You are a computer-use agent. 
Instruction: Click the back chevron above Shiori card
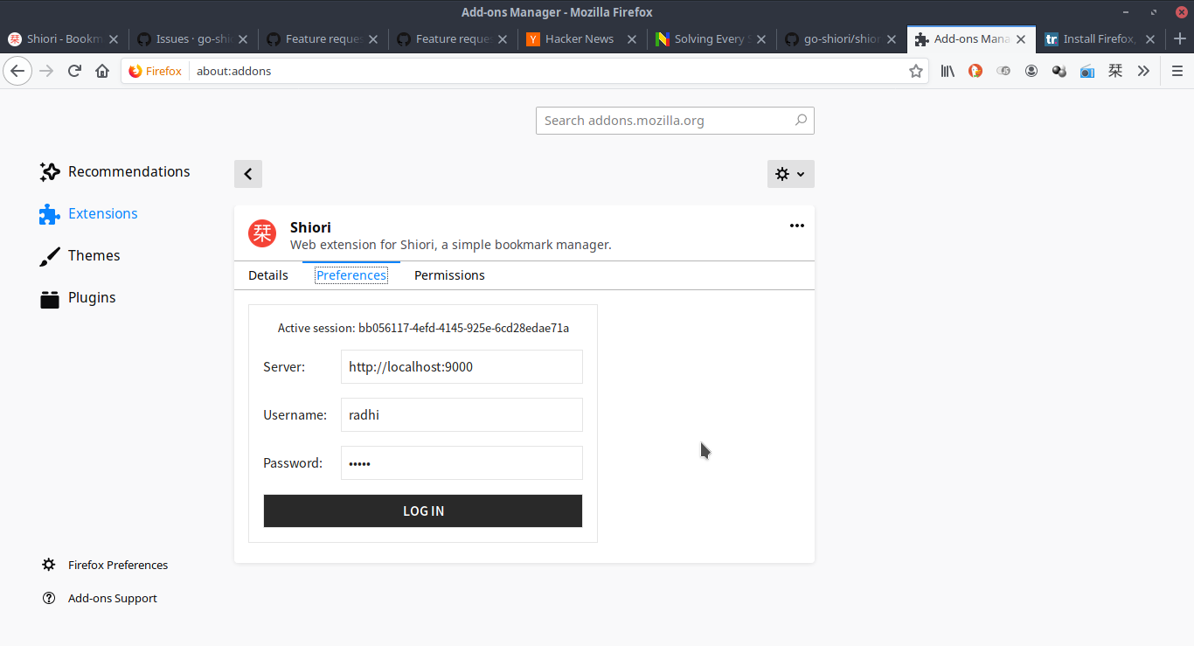[x=248, y=174]
